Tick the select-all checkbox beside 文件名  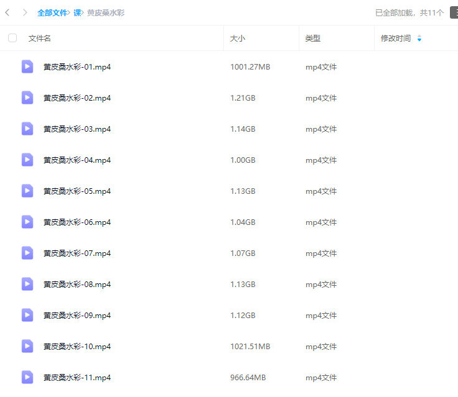12,38
